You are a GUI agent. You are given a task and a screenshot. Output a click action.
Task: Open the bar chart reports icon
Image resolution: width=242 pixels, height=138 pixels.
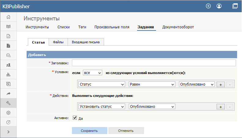click(8, 74)
